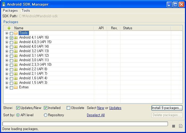Click the Tools folder icon
Image resolution: width=186 pixels, height=133 pixels.
click(x=16, y=33)
